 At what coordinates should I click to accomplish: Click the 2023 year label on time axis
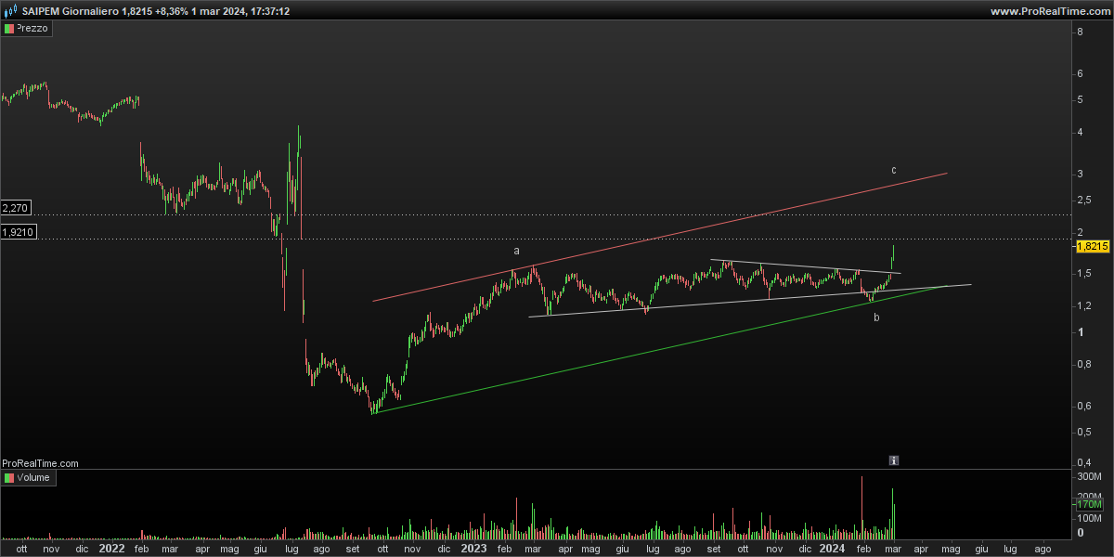point(473,549)
